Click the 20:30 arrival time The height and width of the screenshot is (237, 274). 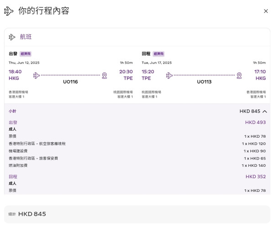tap(126, 72)
